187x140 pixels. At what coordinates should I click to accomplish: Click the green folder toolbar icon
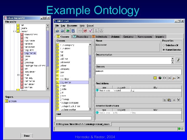point(68,31)
